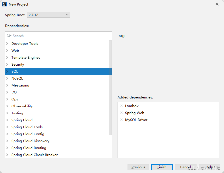Expand the Web category chevron
Image resolution: width=224 pixels, height=173 pixels.
tap(7, 51)
